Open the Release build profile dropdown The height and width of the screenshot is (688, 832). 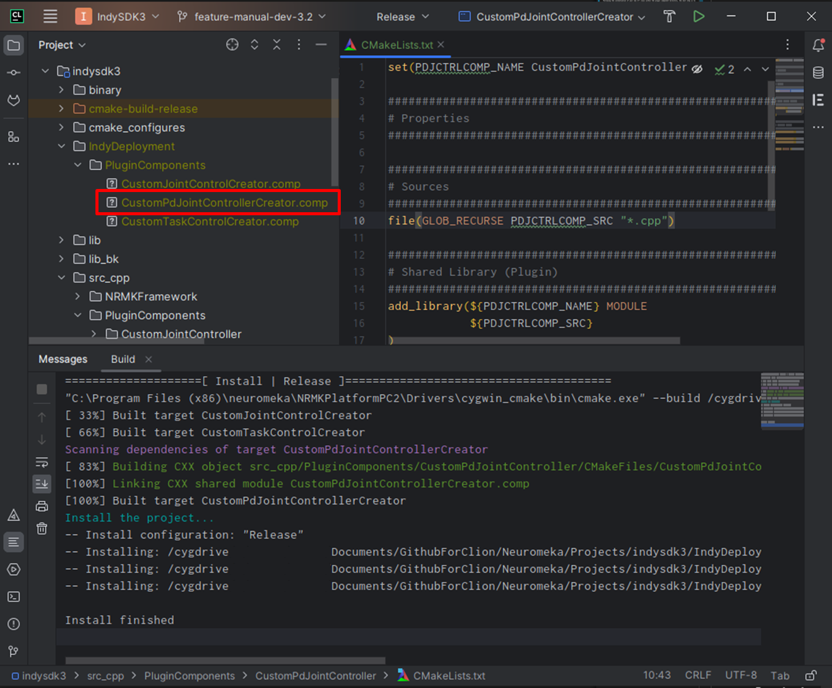tap(403, 17)
